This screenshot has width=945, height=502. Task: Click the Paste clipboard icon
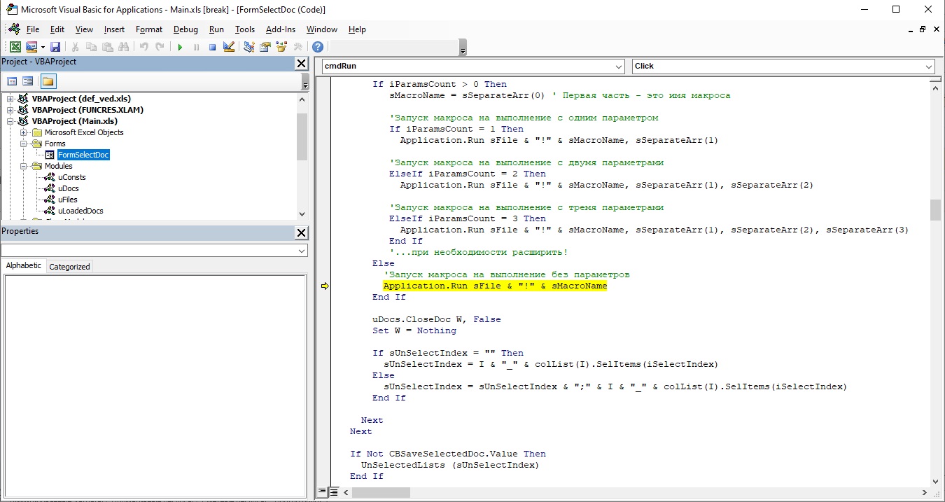point(108,47)
